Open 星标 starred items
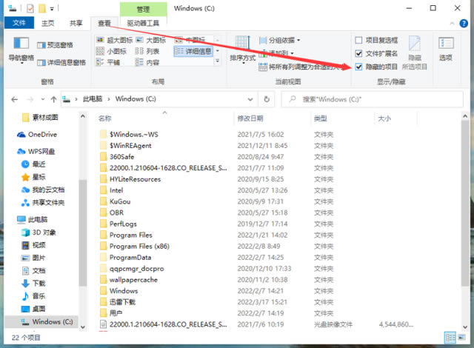This screenshot has width=474, height=348. (x=33, y=177)
